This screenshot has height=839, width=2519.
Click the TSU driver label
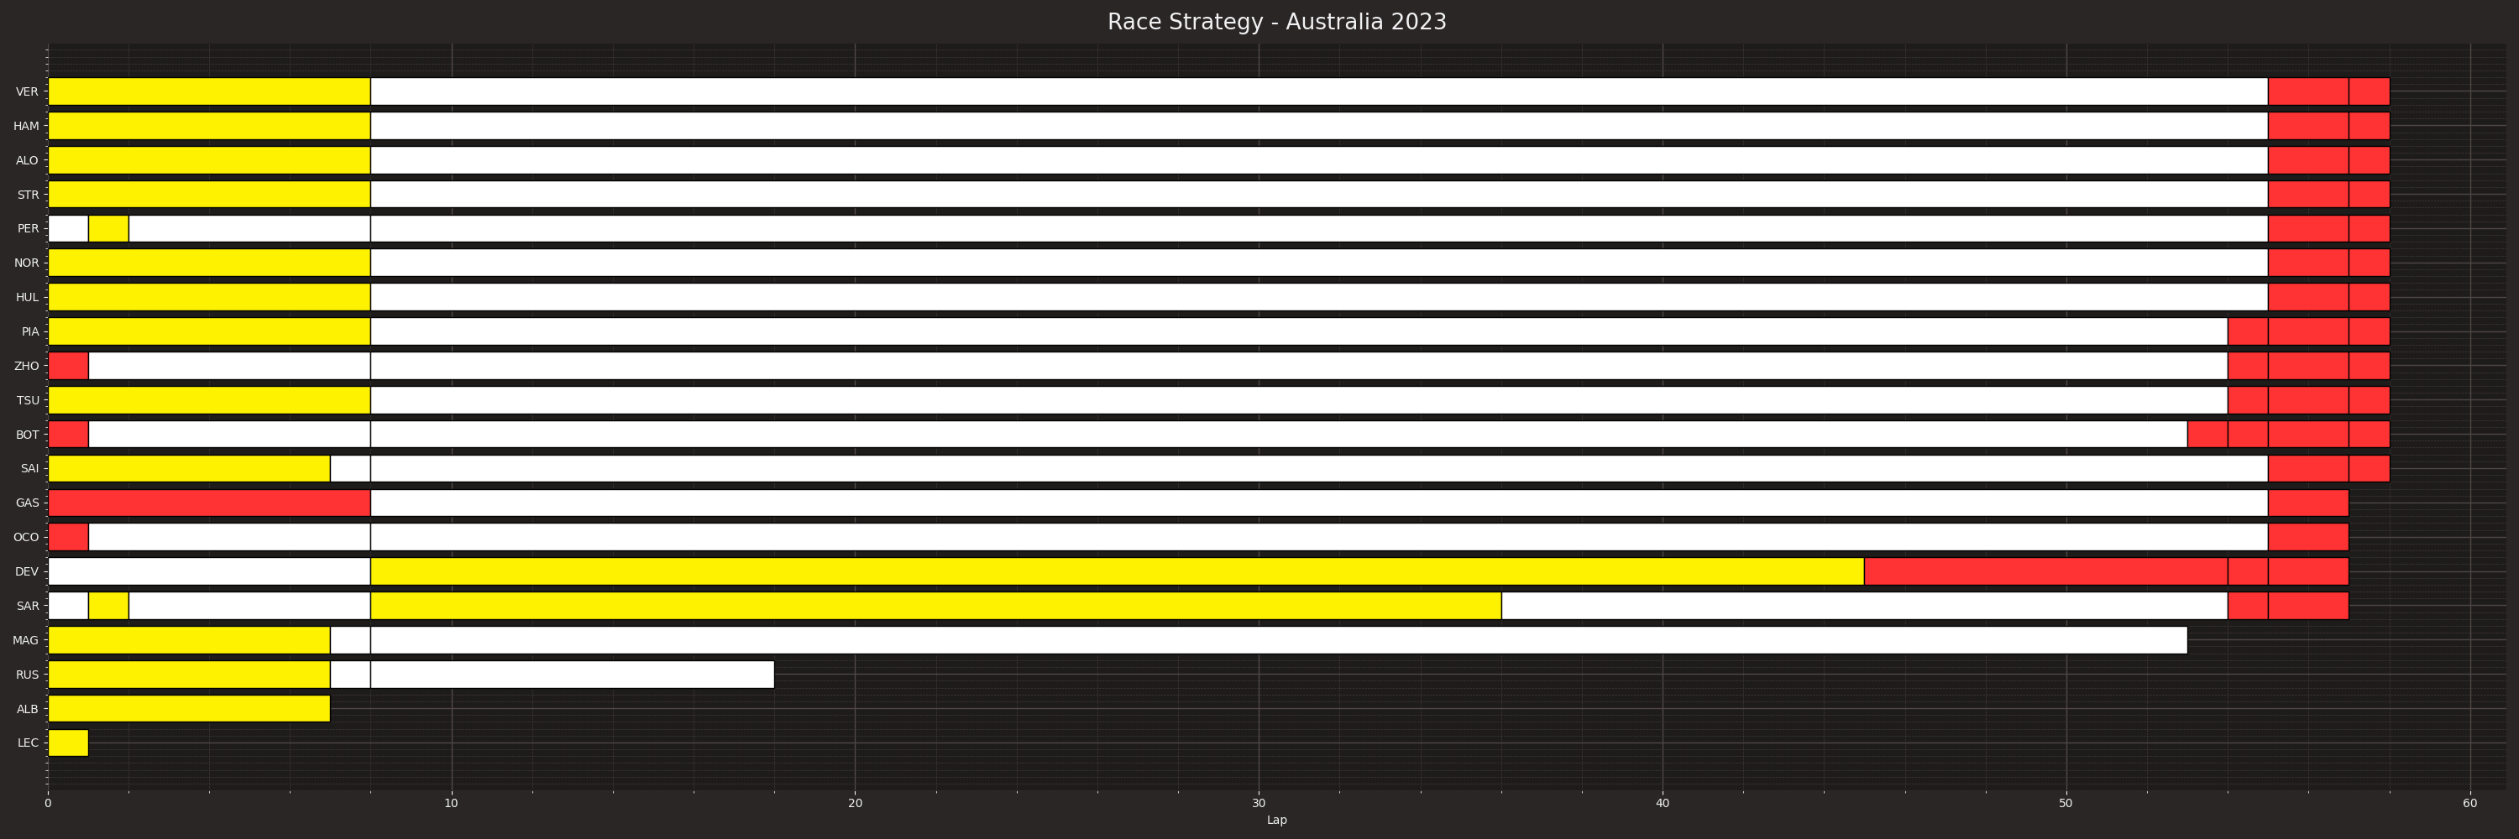[29, 400]
